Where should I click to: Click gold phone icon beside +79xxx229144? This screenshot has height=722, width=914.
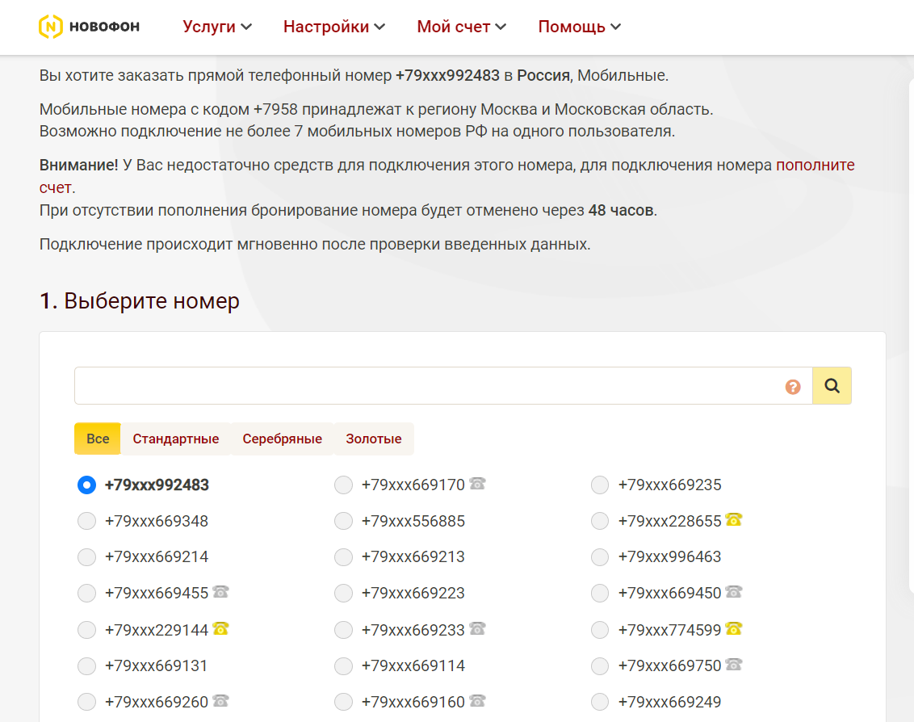click(220, 628)
